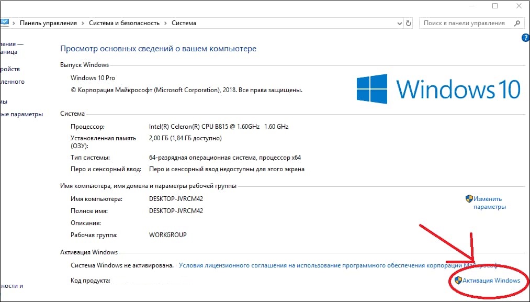Image resolution: width=530 pixels, height=302 pixels.
Task: Open the blue help question mark icon
Action: [526, 38]
